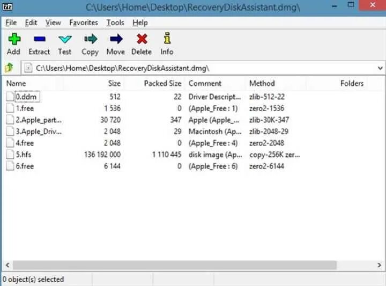Open the Help menu

(x=140, y=23)
